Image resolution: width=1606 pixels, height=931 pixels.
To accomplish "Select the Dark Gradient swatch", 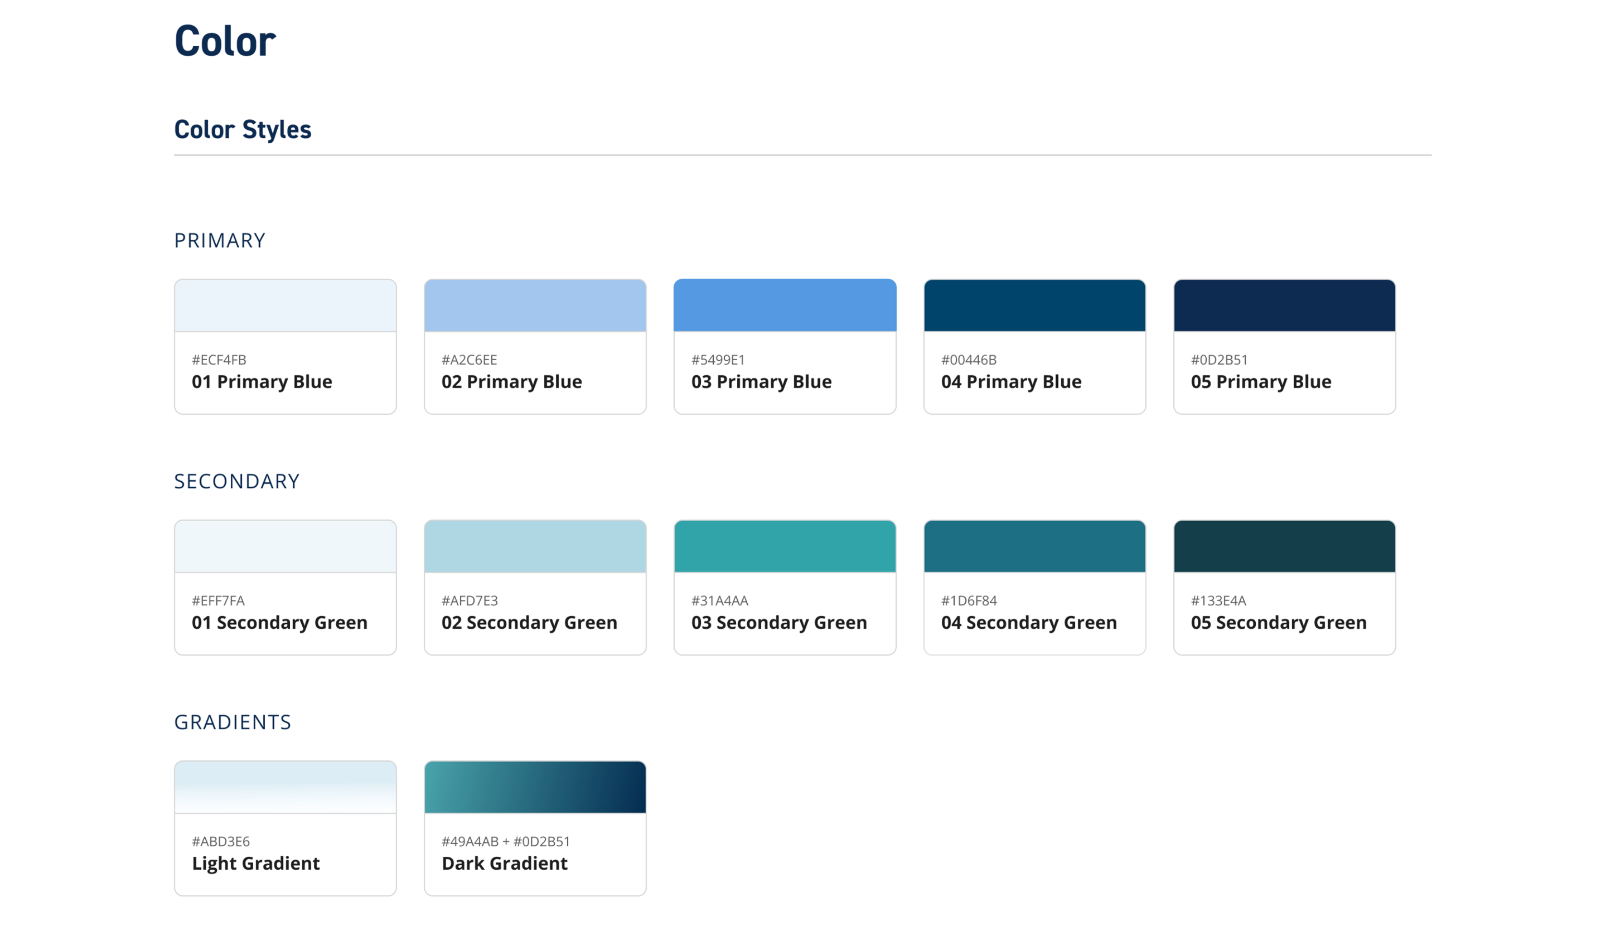I will [535, 787].
